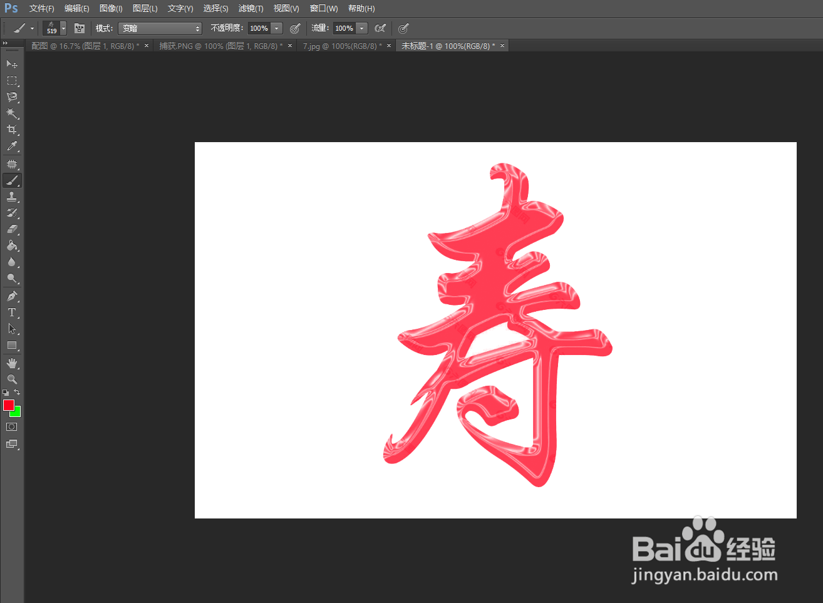Select the Rectangle shape tool
The image size is (823, 603).
(x=12, y=345)
